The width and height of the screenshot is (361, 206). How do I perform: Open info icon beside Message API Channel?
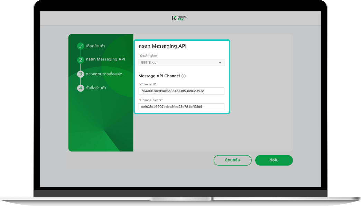[x=184, y=76]
